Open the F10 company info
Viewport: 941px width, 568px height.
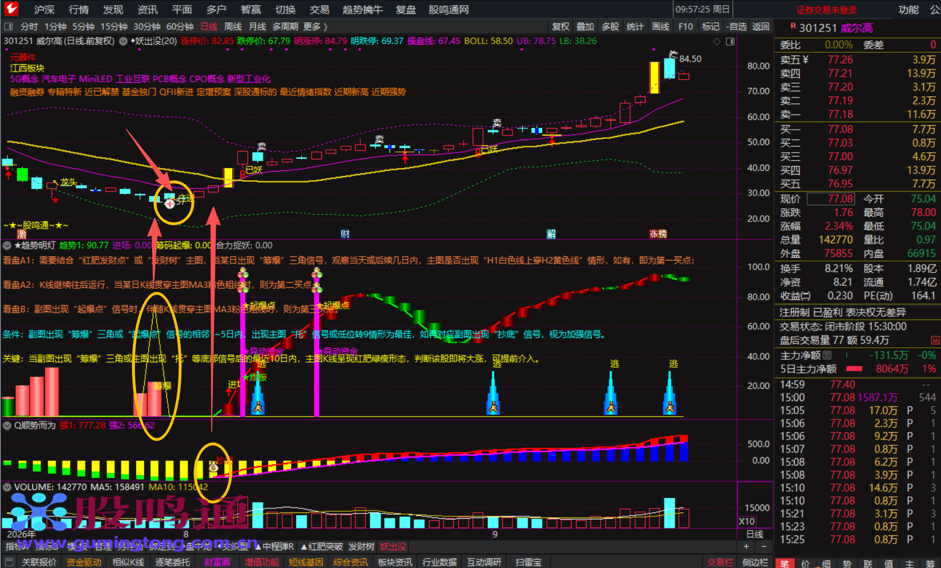pos(686,26)
